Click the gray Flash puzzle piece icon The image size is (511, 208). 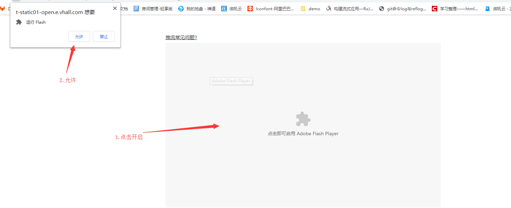click(303, 119)
